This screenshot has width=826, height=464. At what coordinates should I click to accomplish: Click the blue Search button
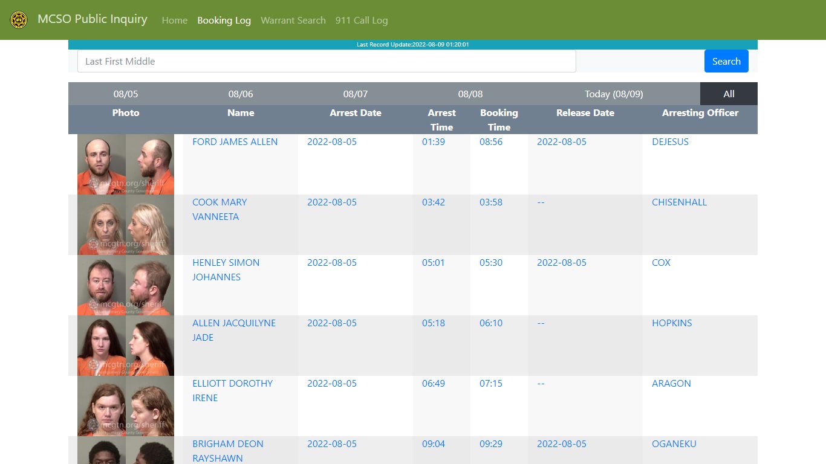pos(726,61)
